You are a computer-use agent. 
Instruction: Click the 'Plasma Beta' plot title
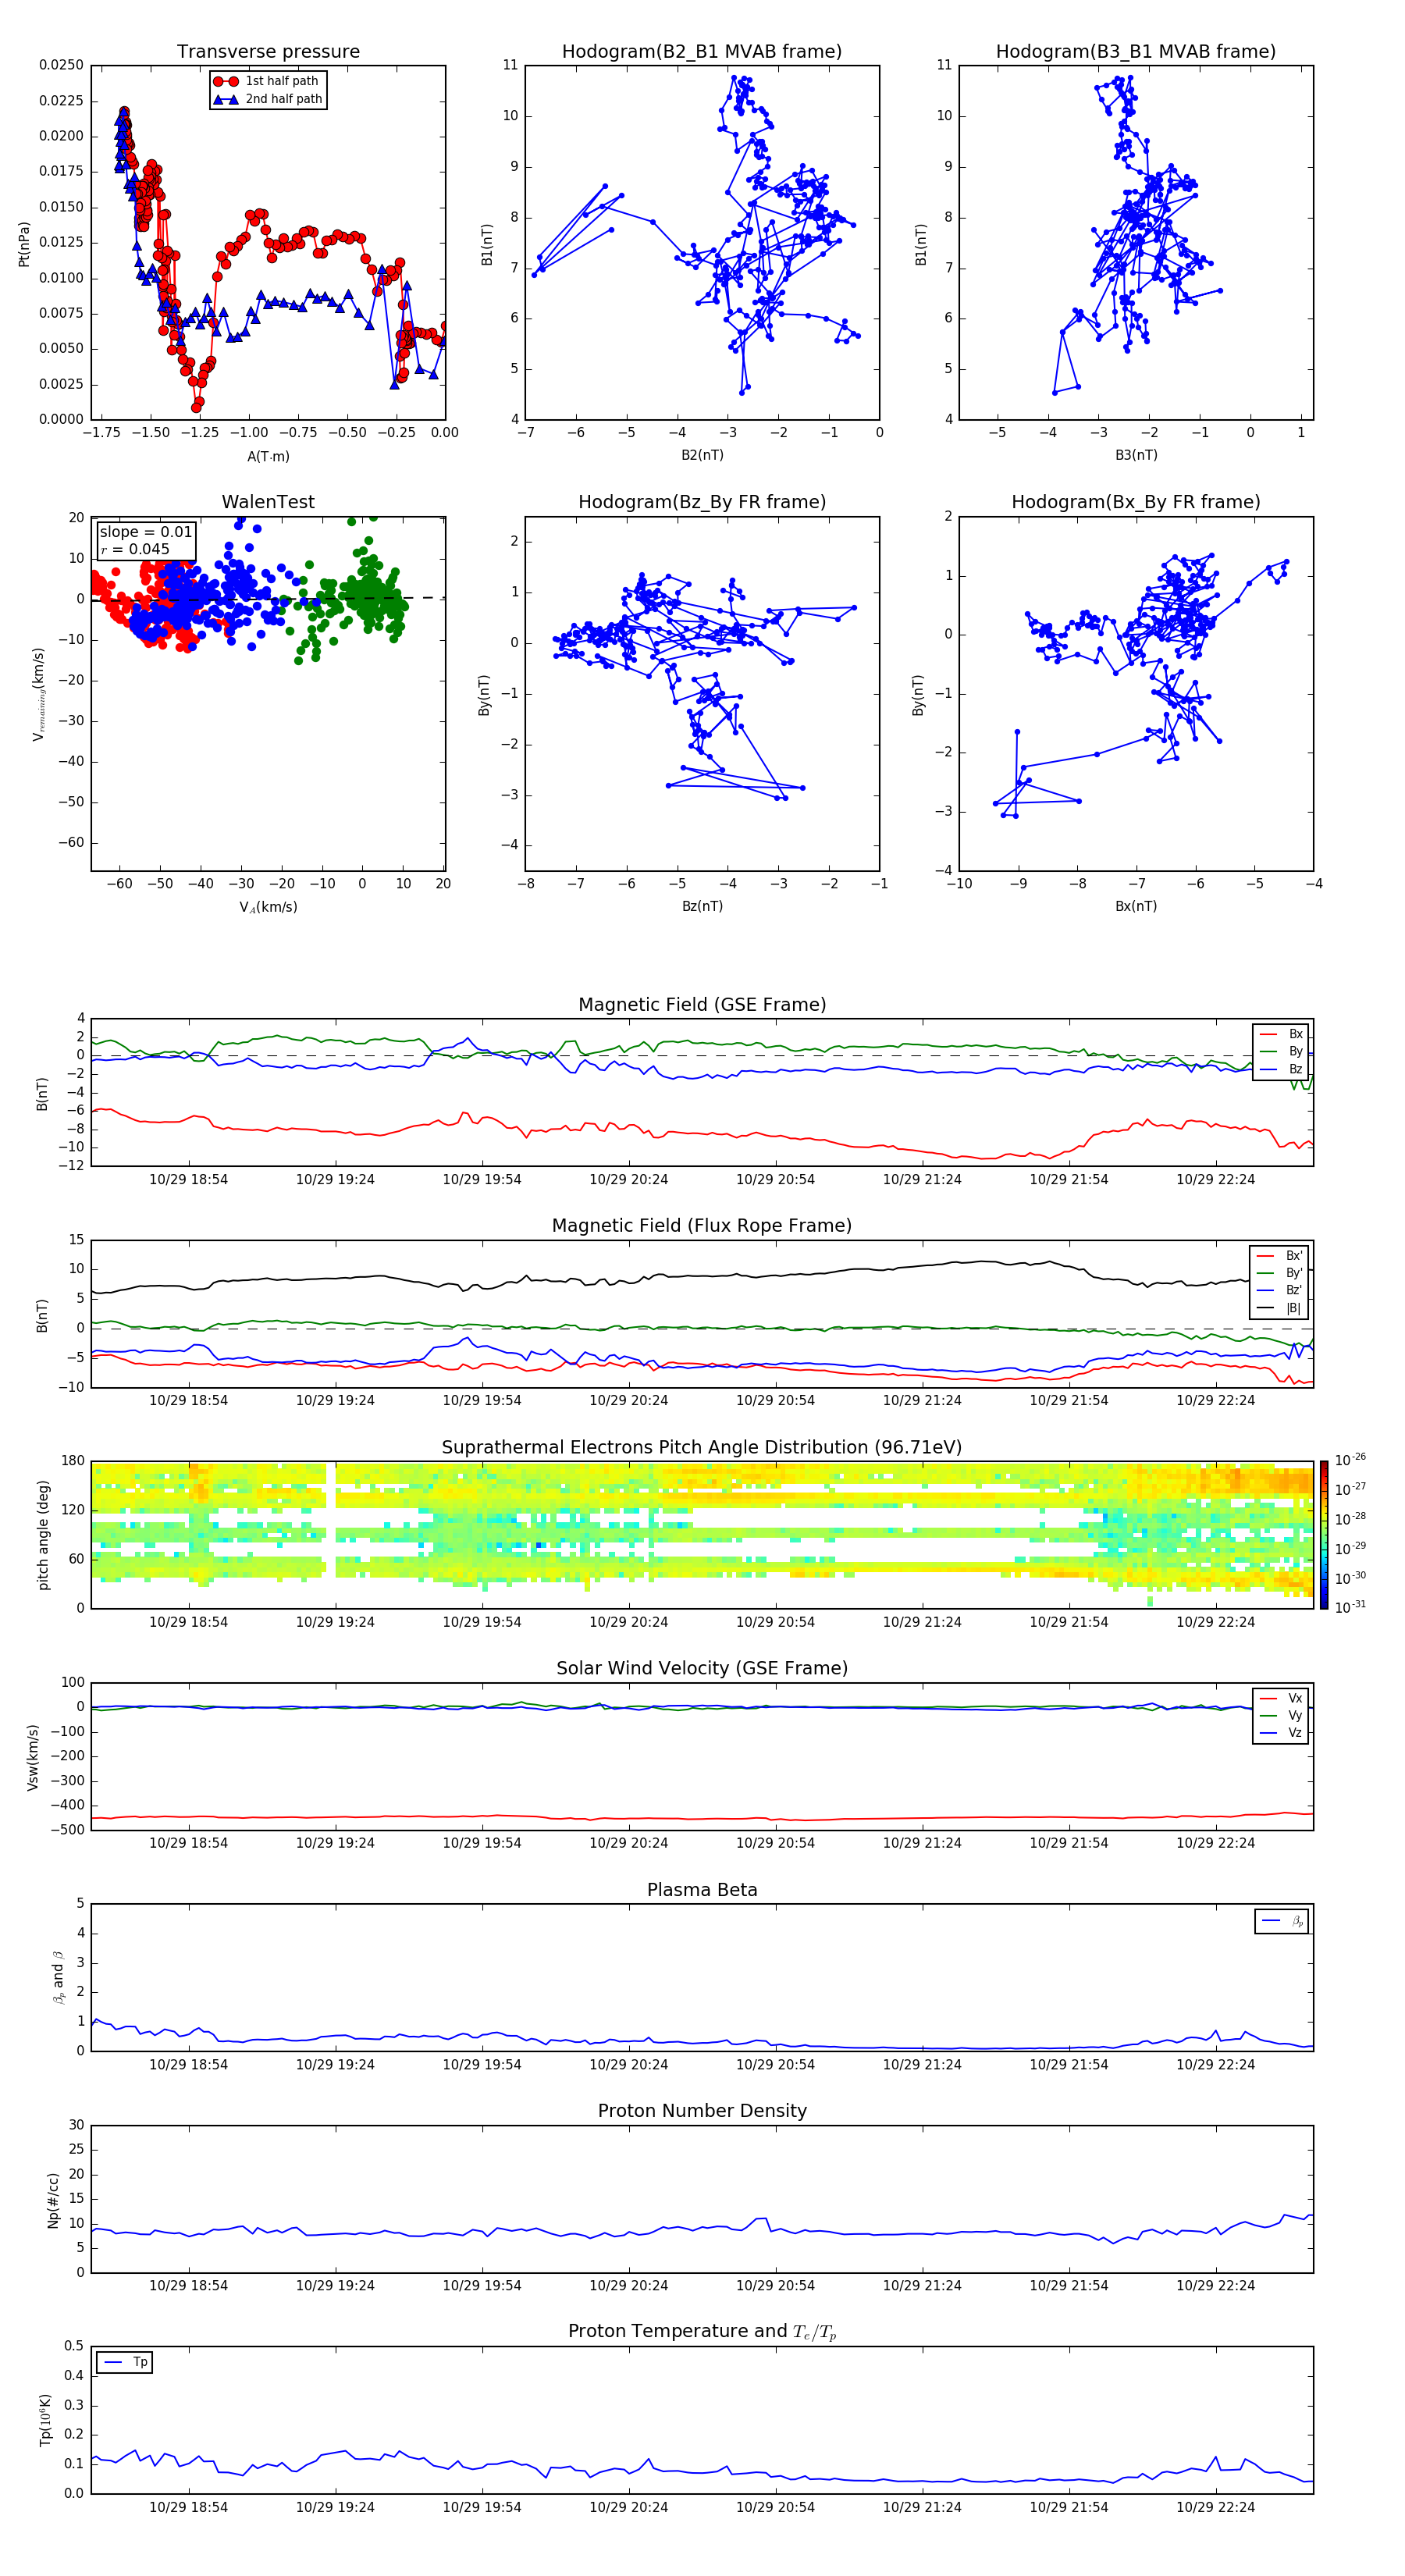click(x=702, y=1890)
